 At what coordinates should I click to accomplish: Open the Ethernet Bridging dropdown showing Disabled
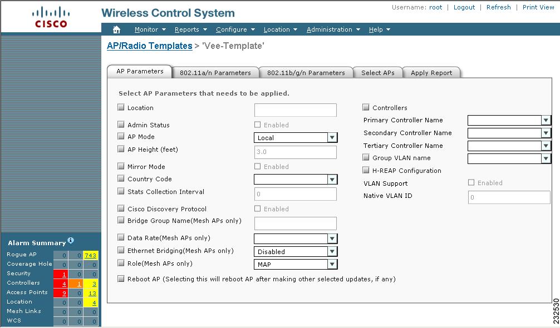[296, 251]
